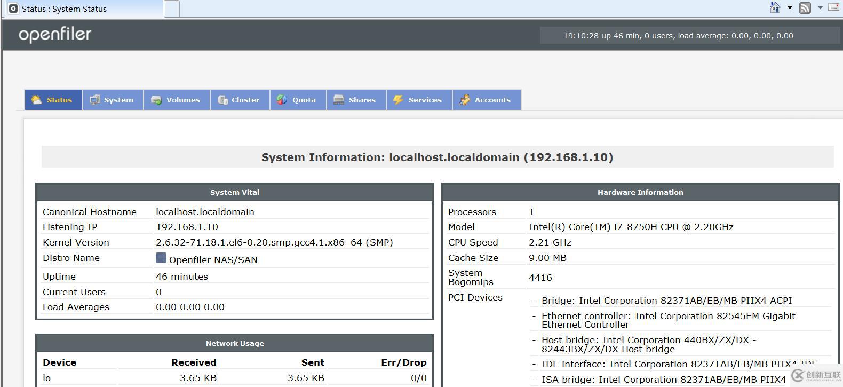The image size is (843, 387).
Task: Click the System tab monitor icon
Action: 94,100
